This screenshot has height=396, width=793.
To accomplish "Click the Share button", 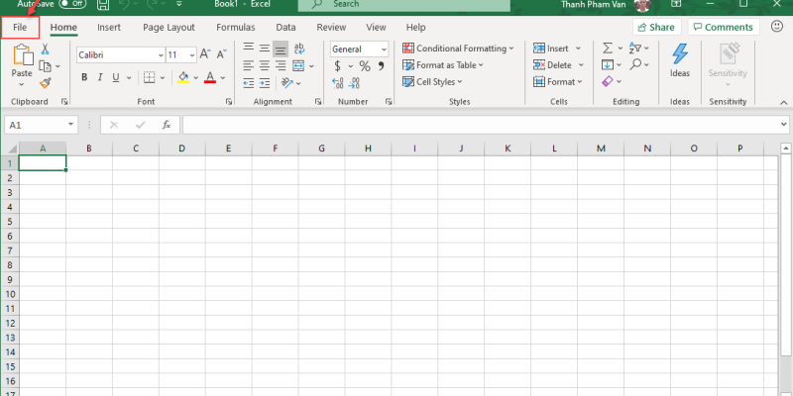I will coord(656,28).
